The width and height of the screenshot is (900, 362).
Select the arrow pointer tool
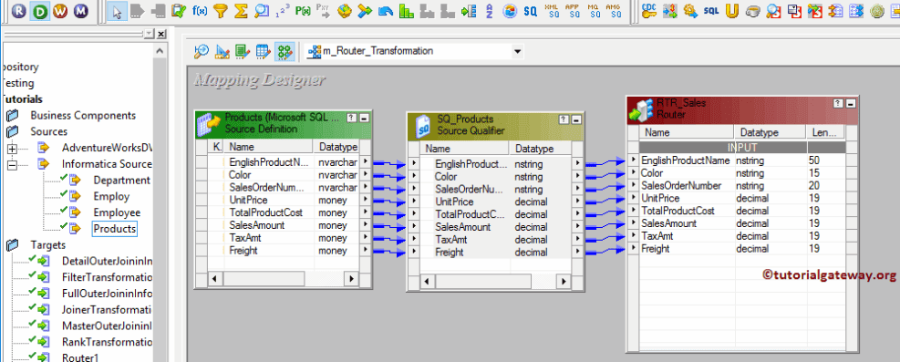pos(117,10)
